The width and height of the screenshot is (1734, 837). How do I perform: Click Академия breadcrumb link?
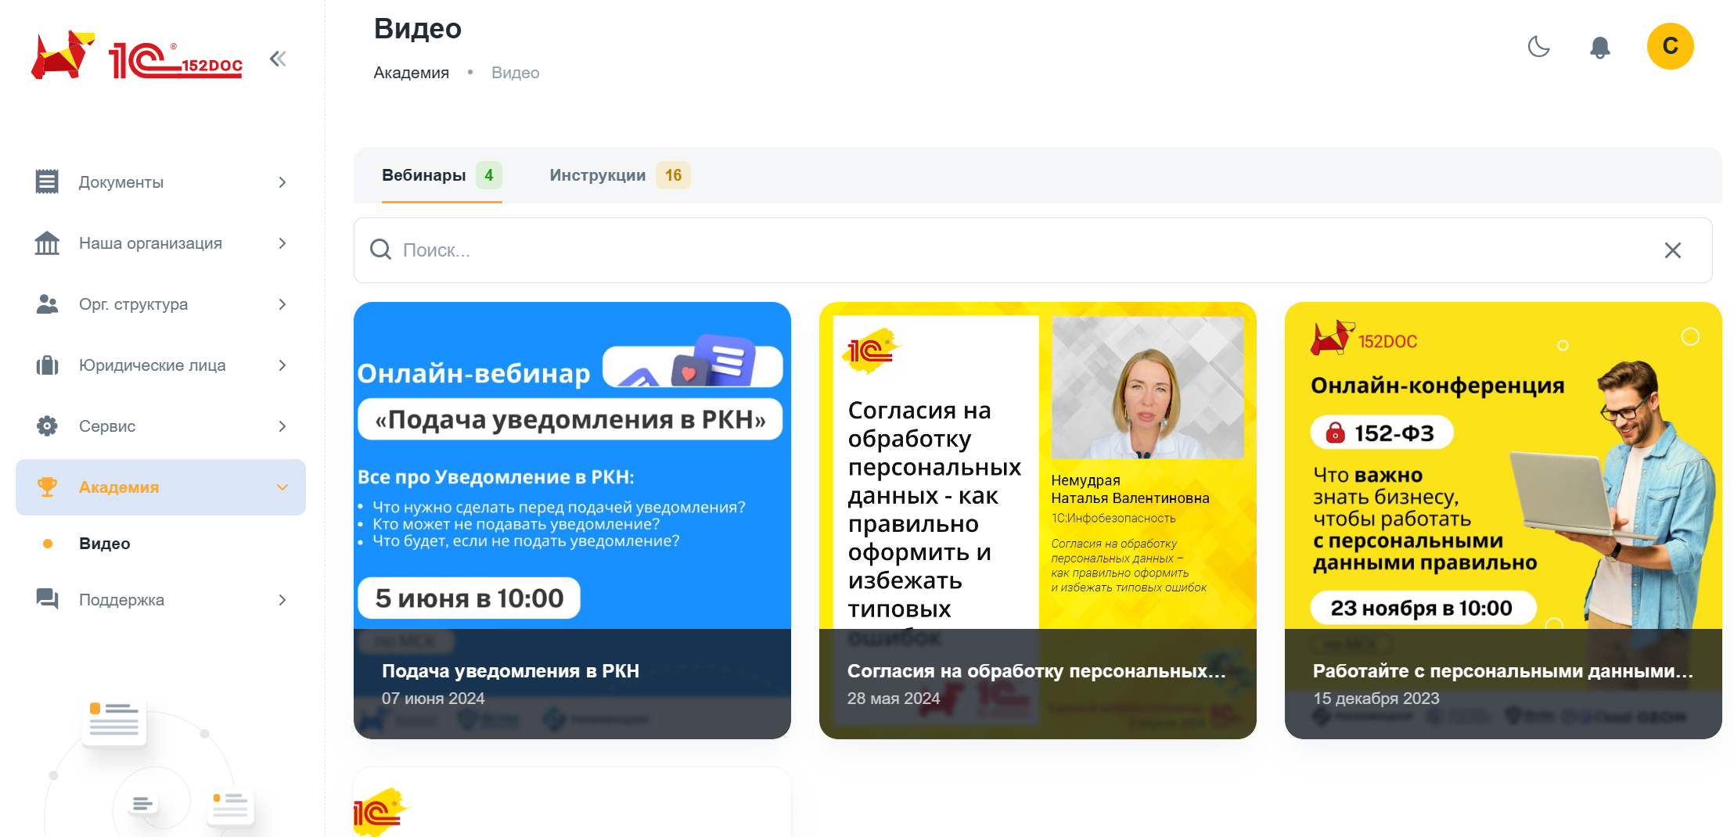pos(411,73)
